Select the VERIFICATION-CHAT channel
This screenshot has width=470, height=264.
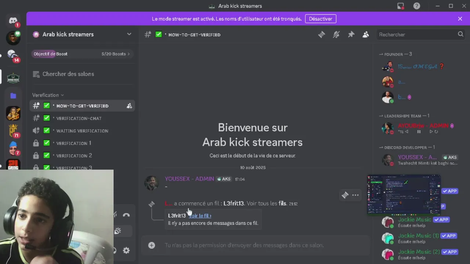pyautogui.click(x=82, y=118)
